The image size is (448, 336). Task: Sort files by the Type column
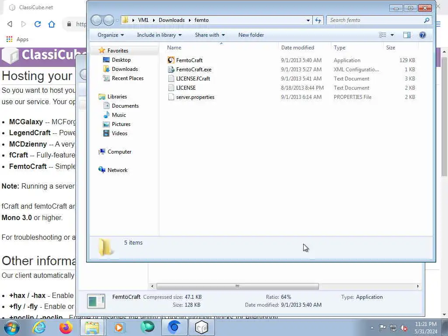[339, 48]
